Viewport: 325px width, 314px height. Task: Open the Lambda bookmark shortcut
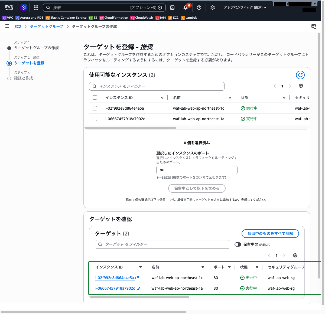coord(189,18)
